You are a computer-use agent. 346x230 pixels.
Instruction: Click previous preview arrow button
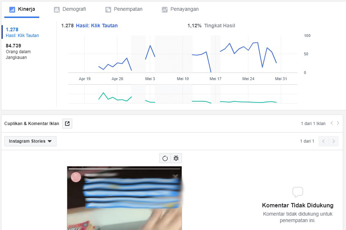point(323,141)
